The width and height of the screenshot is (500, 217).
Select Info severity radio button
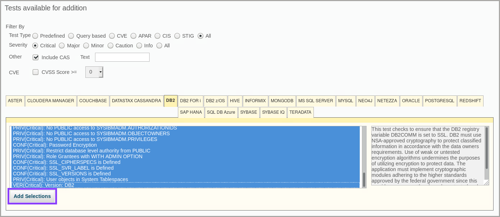[139, 46]
